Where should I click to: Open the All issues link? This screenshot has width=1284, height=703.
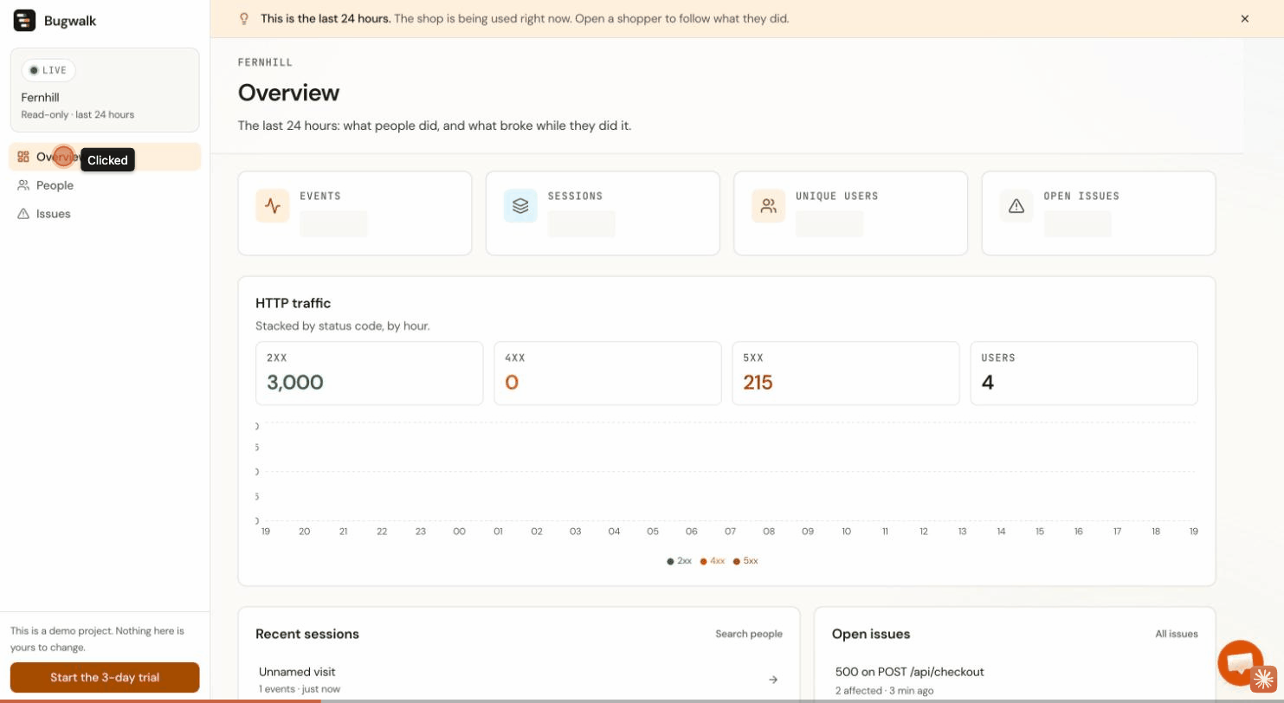coord(1177,634)
